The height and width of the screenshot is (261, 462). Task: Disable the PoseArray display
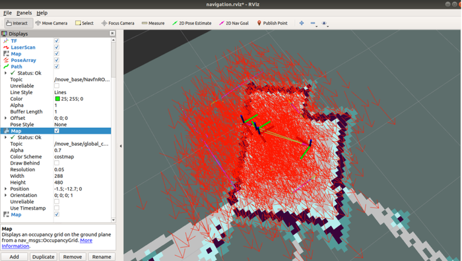(57, 60)
